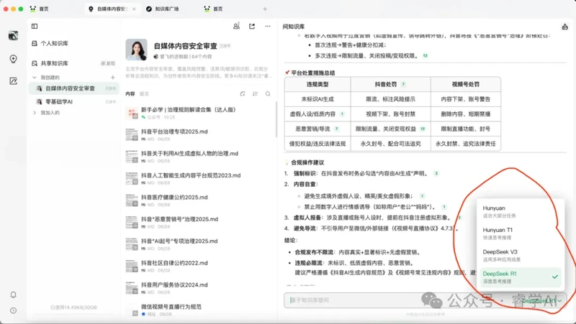Screen dimensions: 576x324
Task: Click citation badge 12 after 变现权限
Action: pos(425,56)
